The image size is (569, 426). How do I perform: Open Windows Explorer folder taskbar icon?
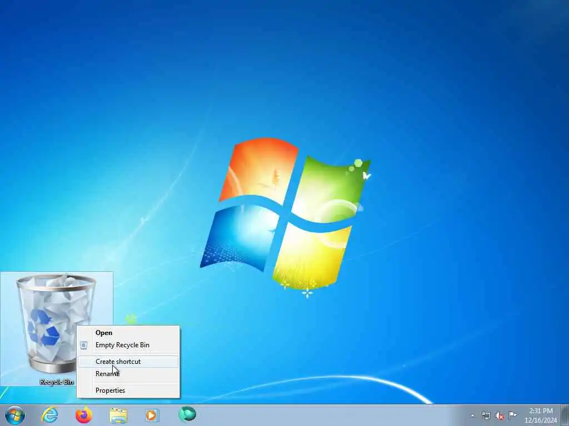(118, 415)
